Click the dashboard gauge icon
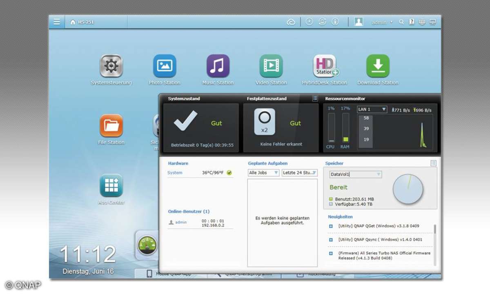Screen dimensions: 490x294 (x=147, y=245)
